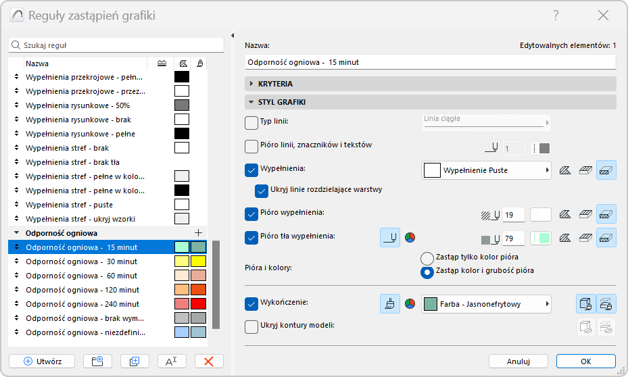The image size is (628, 377).
Task: Select RGB color mode for Wykończenie
Action: 410,304
